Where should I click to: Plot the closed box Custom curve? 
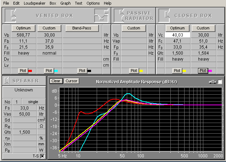click(x=203, y=71)
